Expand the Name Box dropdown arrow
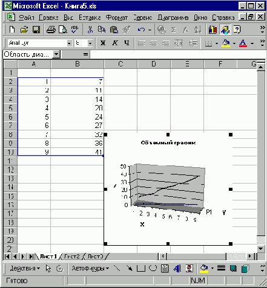267x288 pixels. 56,54
